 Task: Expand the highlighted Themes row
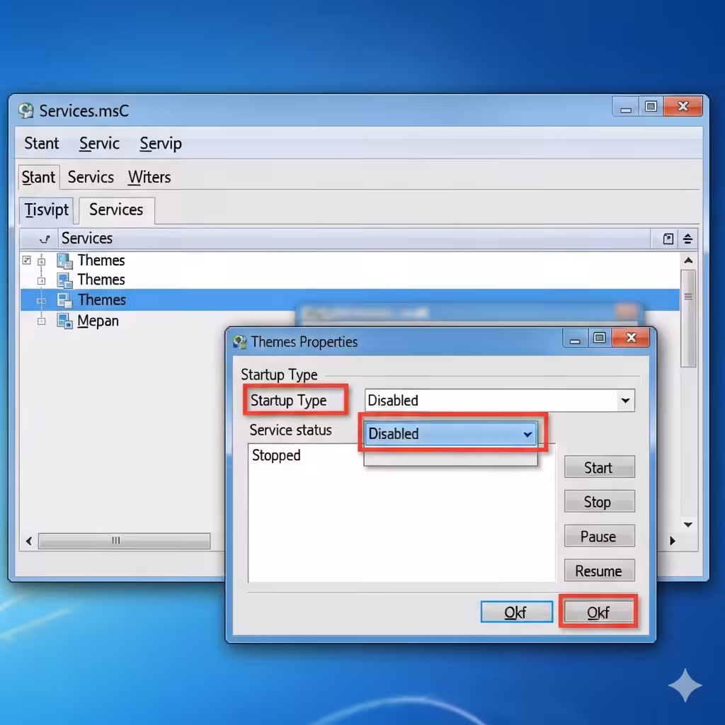click(42, 301)
